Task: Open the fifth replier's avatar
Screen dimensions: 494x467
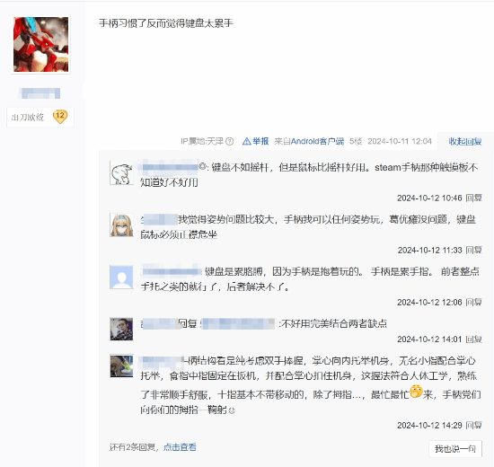Action: [121, 366]
